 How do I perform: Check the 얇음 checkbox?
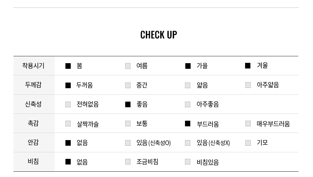pyautogui.click(x=187, y=85)
